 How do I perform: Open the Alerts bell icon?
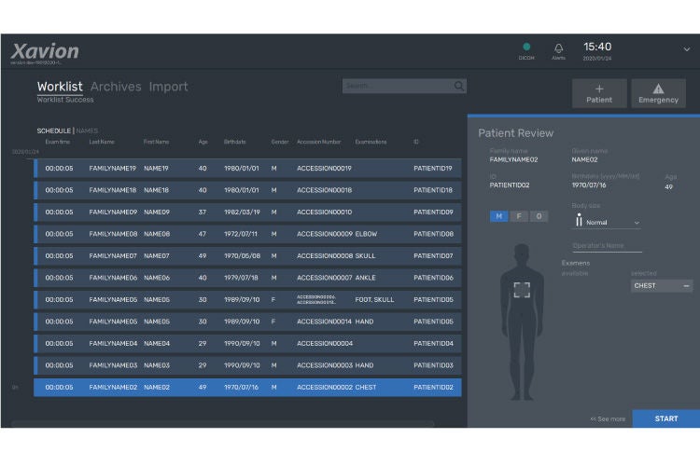(x=558, y=48)
